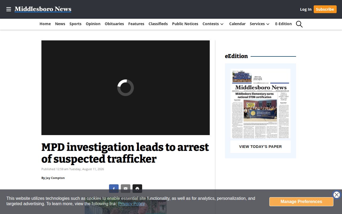The width and height of the screenshot is (342, 214).
Task: Click the author name Jay Compton
Action: coord(55,178)
